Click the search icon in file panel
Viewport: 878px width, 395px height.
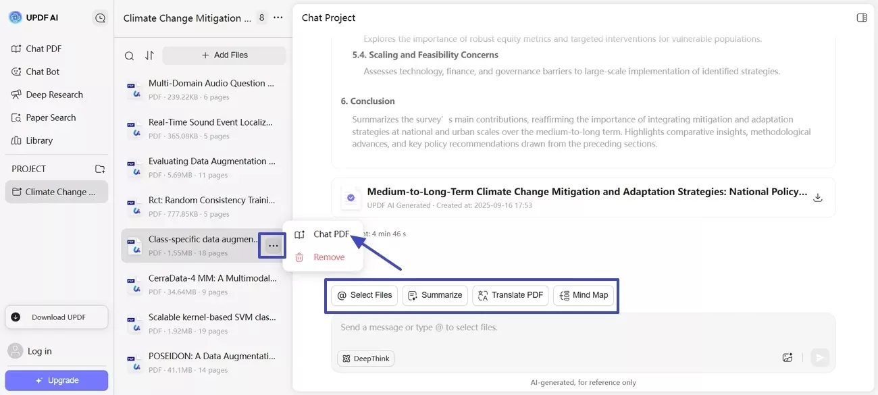pyautogui.click(x=129, y=56)
